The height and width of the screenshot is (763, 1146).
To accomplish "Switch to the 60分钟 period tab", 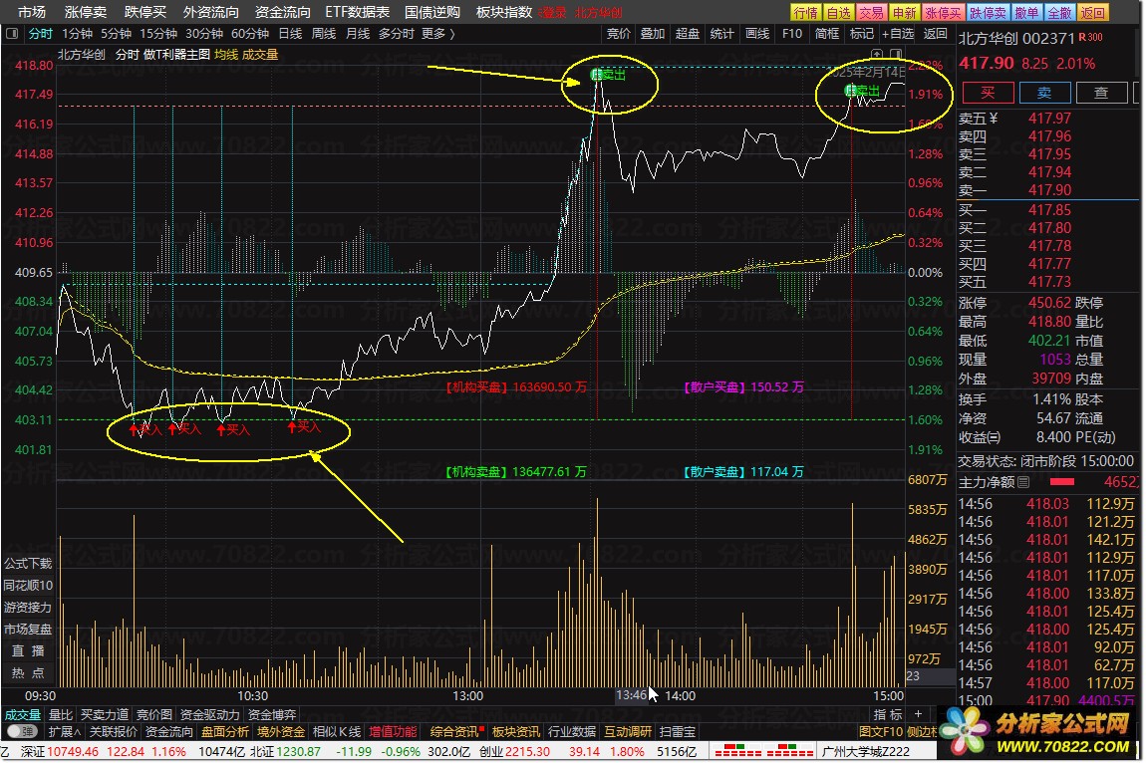I will (250, 34).
